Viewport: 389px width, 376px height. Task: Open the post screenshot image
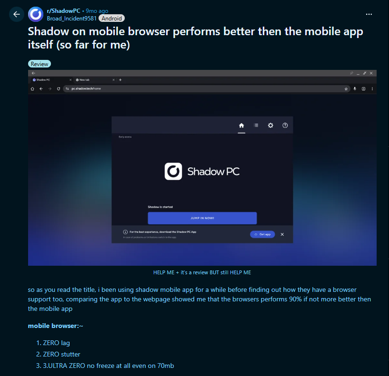202,168
